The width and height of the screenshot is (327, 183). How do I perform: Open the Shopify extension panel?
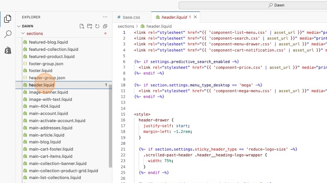[8, 50]
